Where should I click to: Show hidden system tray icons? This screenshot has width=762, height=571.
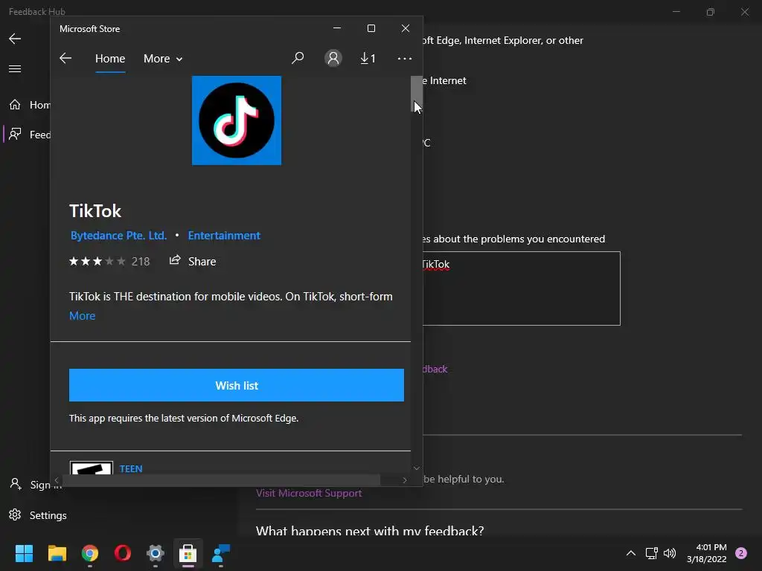pos(631,553)
